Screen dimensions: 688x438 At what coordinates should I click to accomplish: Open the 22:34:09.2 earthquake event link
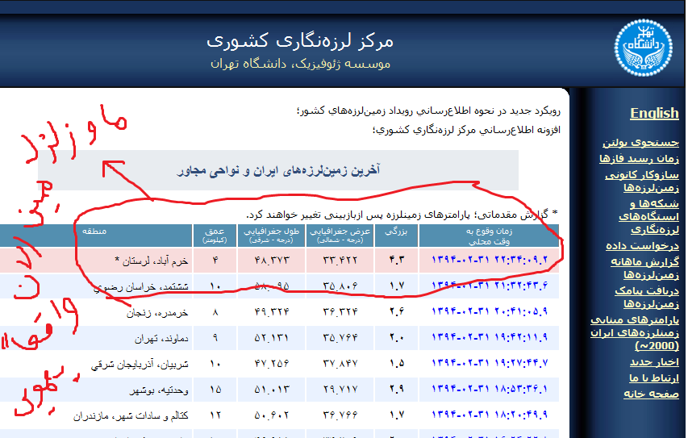(x=490, y=260)
